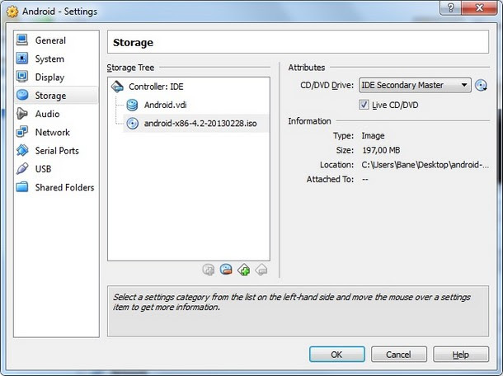Viewport: 503px width, 376px height.
Task: Click the Size value 197,00 MB
Action: (381, 150)
